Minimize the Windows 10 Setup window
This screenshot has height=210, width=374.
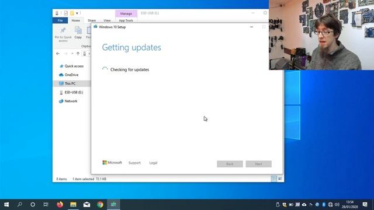tap(251, 27)
